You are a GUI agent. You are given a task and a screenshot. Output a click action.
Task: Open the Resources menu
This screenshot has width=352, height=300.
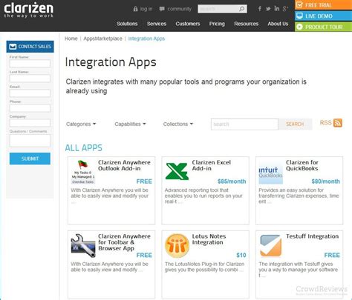click(x=247, y=24)
